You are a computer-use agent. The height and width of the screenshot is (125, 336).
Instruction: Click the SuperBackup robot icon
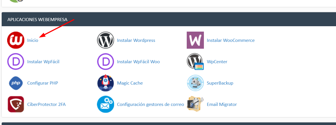(195, 83)
